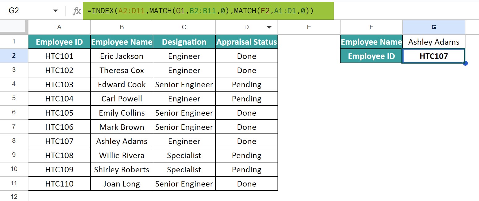Screen dimensions: 479x201
Task: Select column C header
Action: (184, 27)
